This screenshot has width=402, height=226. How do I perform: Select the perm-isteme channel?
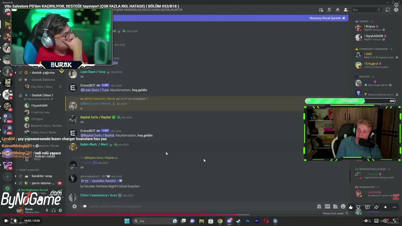point(43,183)
